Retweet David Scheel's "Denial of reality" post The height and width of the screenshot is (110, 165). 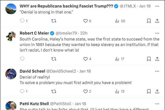coord(54,91)
